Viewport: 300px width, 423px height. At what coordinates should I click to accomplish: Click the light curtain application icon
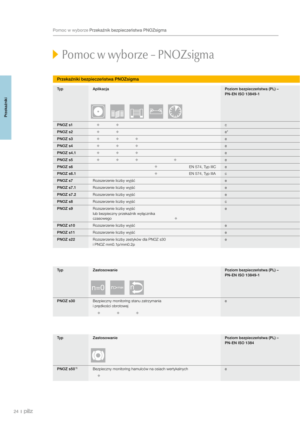[118, 112]
